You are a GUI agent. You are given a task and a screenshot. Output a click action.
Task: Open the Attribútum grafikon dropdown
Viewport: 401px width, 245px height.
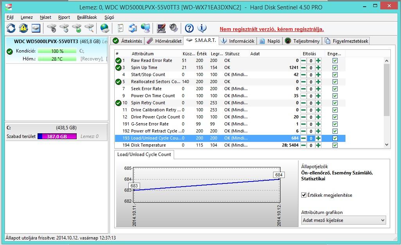(343, 220)
